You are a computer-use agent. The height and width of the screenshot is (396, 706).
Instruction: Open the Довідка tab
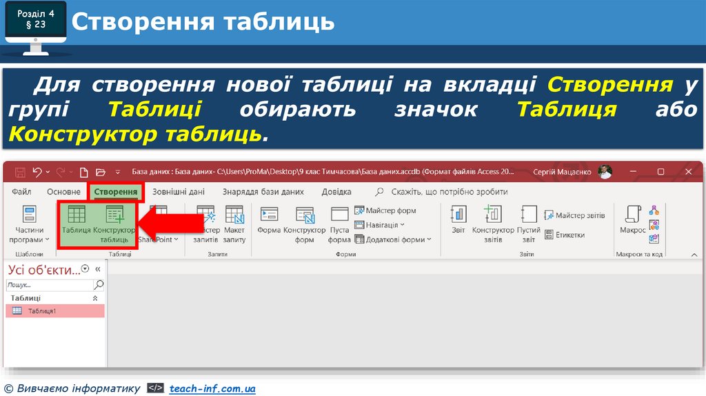(x=336, y=192)
